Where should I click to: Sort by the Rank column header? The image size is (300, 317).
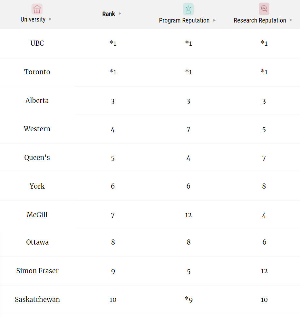pos(109,14)
